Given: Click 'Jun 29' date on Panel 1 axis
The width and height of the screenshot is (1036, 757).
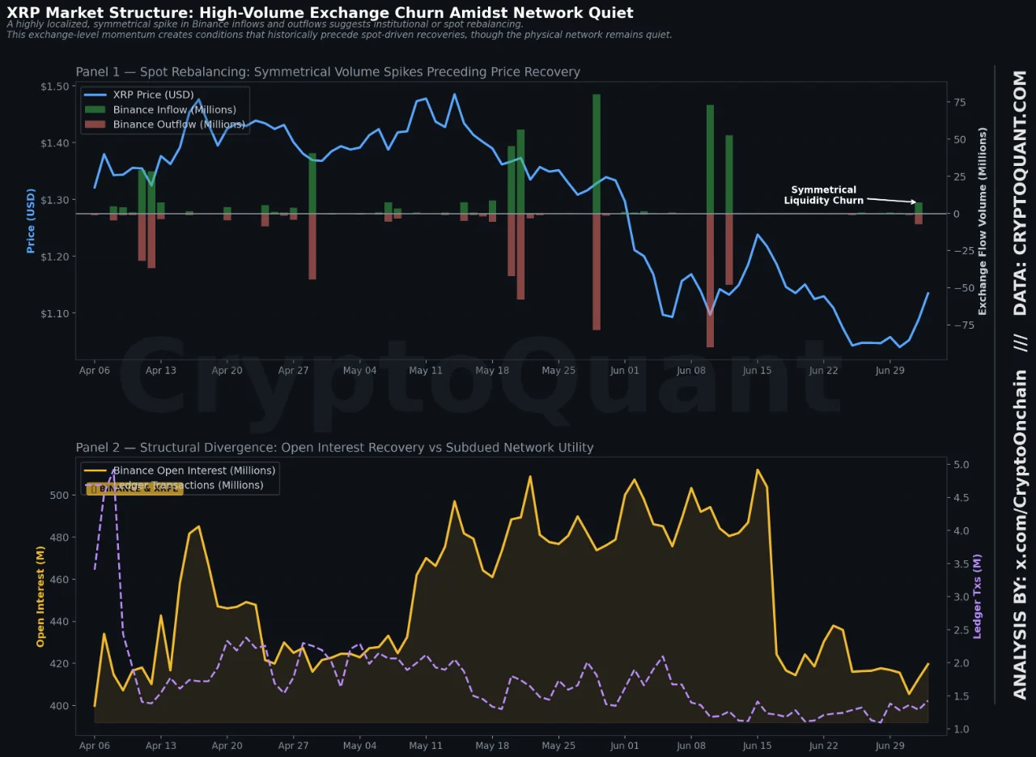Looking at the screenshot, I should 890,370.
